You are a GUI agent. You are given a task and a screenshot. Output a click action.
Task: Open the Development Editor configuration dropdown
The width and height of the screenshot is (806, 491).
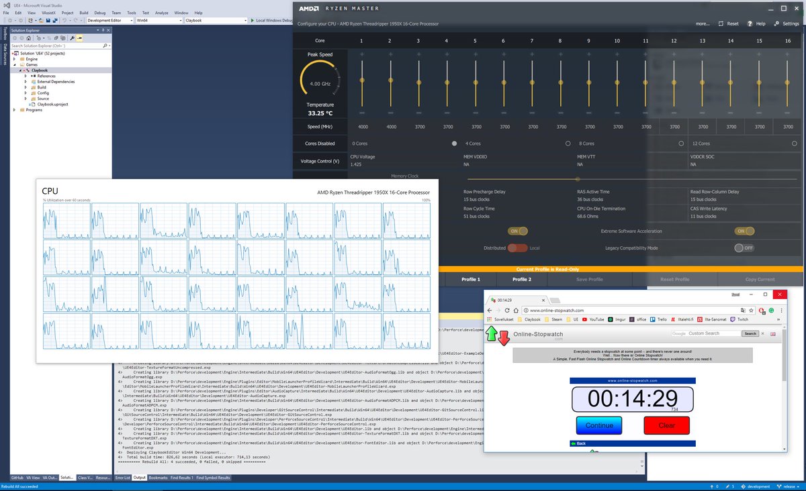click(109, 21)
